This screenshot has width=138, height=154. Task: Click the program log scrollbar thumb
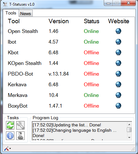pos(129,130)
